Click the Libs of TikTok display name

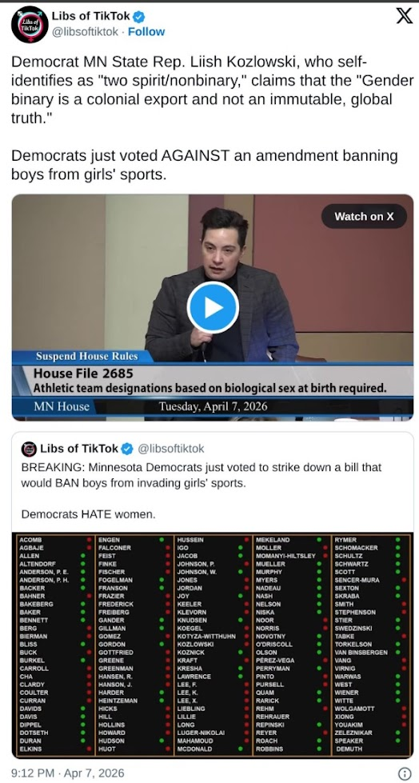click(91, 17)
